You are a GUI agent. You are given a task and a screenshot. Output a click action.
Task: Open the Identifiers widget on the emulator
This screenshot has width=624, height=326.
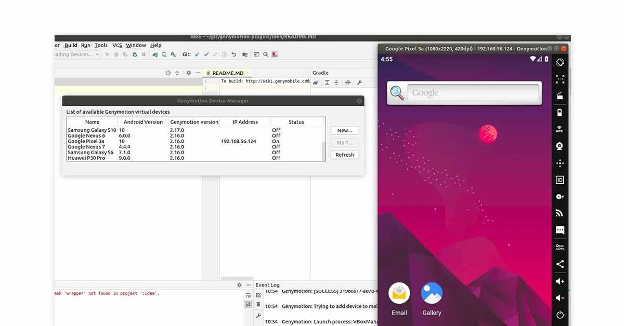pyautogui.click(x=560, y=180)
